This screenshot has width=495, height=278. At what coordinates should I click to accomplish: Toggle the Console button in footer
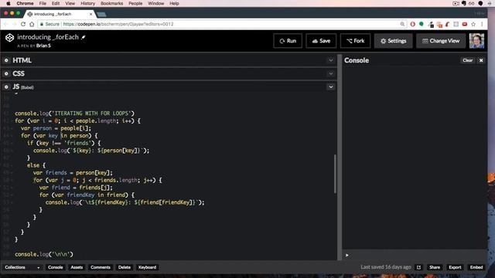point(55,267)
